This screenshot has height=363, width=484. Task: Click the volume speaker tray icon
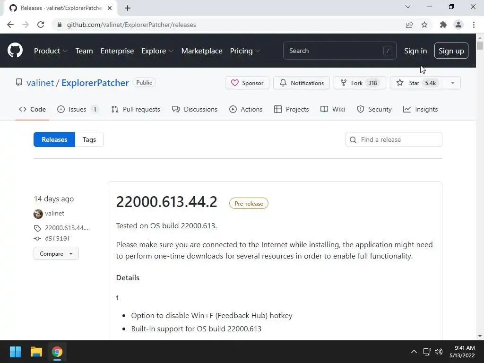pos(439,352)
